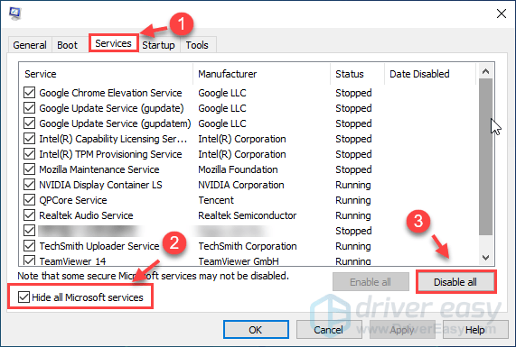Open Help for System Configuration
The width and height of the screenshot is (516, 347).
475,330
